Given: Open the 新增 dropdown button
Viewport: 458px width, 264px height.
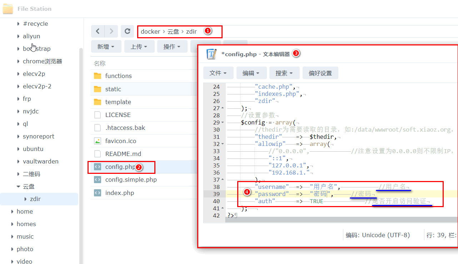Looking at the screenshot, I should click(x=106, y=47).
